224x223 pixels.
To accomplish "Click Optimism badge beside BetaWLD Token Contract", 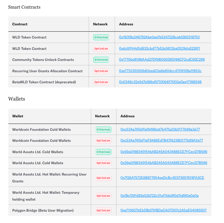I will tap(101, 82).
